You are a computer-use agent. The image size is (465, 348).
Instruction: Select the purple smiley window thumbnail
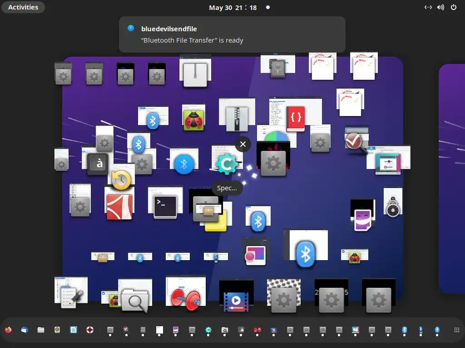click(x=363, y=215)
